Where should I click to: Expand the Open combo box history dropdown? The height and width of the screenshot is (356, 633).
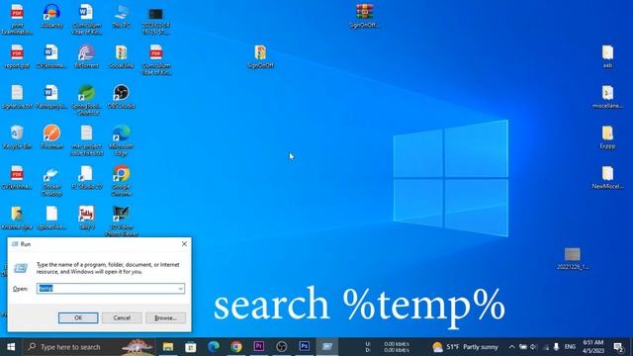[180, 288]
